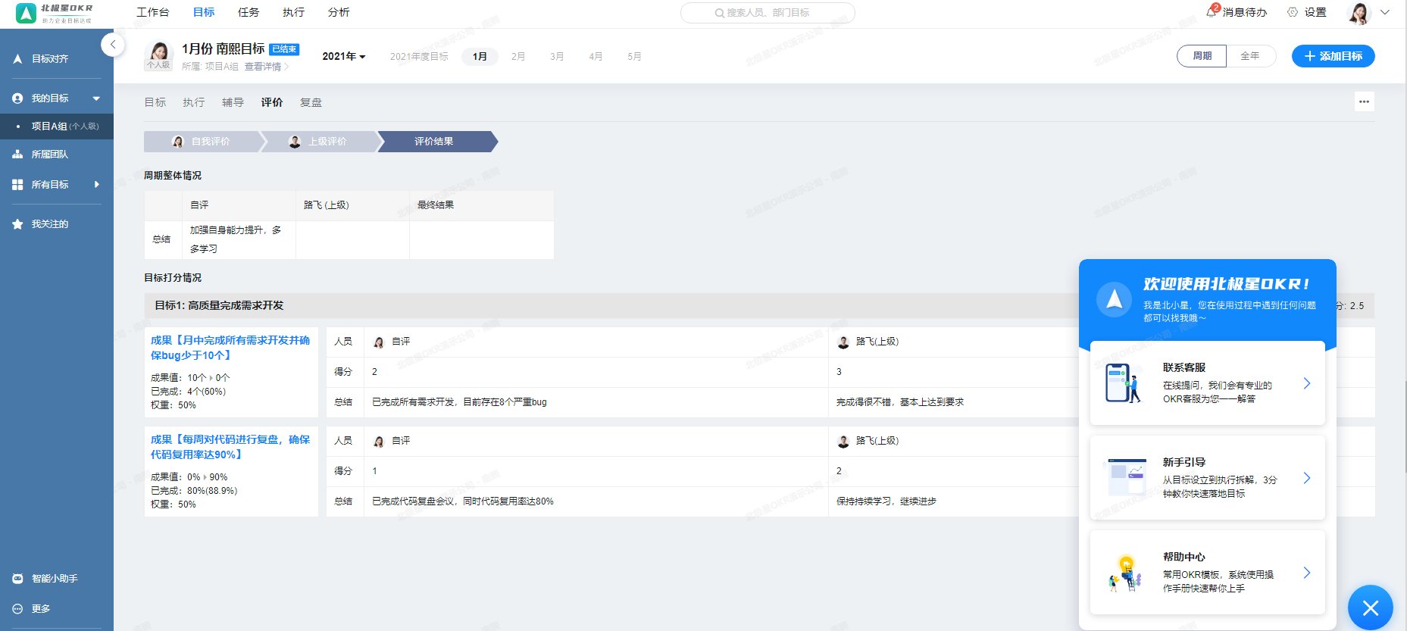This screenshot has width=1407, height=631.
Task: Collapse the sidebar with the arrow button
Action: click(x=113, y=45)
